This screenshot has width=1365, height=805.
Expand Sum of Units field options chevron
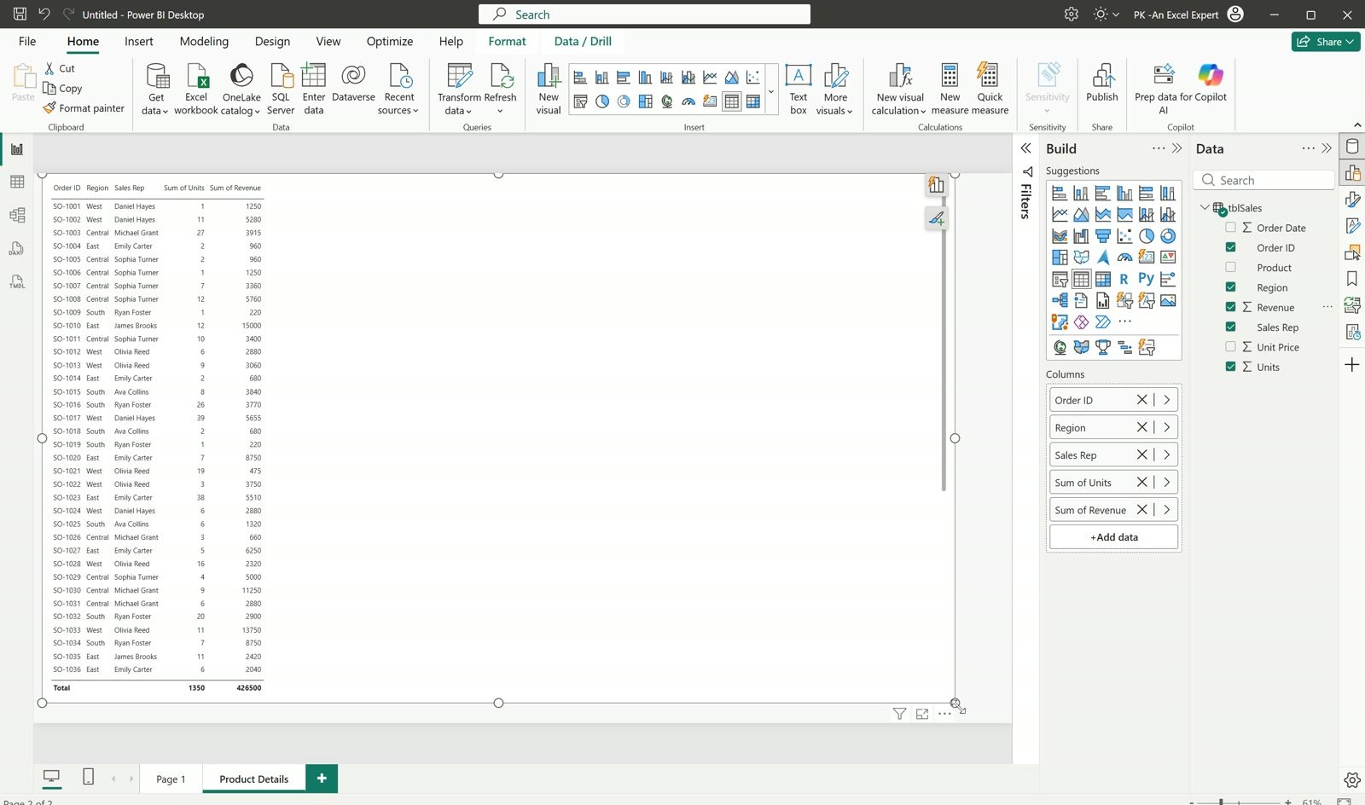coord(1166,483)
